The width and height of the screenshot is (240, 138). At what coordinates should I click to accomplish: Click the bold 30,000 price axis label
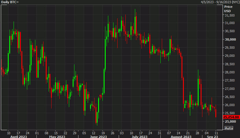[x=230, y=39]
